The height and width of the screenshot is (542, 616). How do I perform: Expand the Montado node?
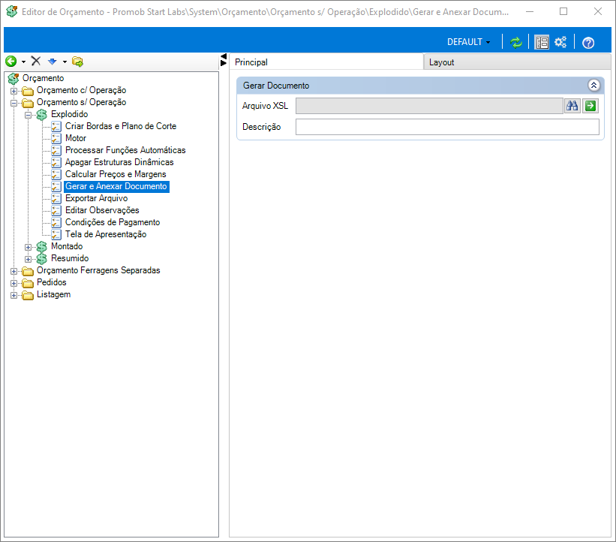point(28,247)
